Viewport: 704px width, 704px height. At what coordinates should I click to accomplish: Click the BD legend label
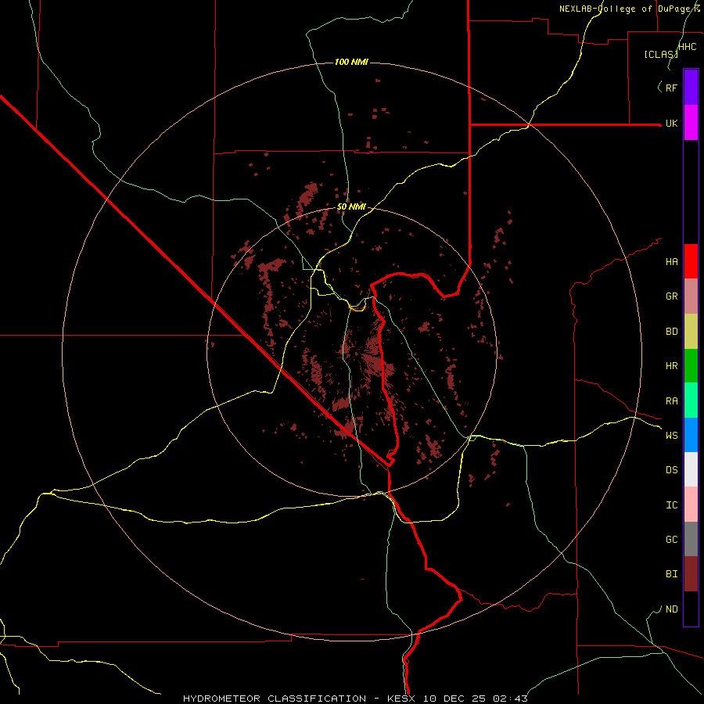click(671, 332)
